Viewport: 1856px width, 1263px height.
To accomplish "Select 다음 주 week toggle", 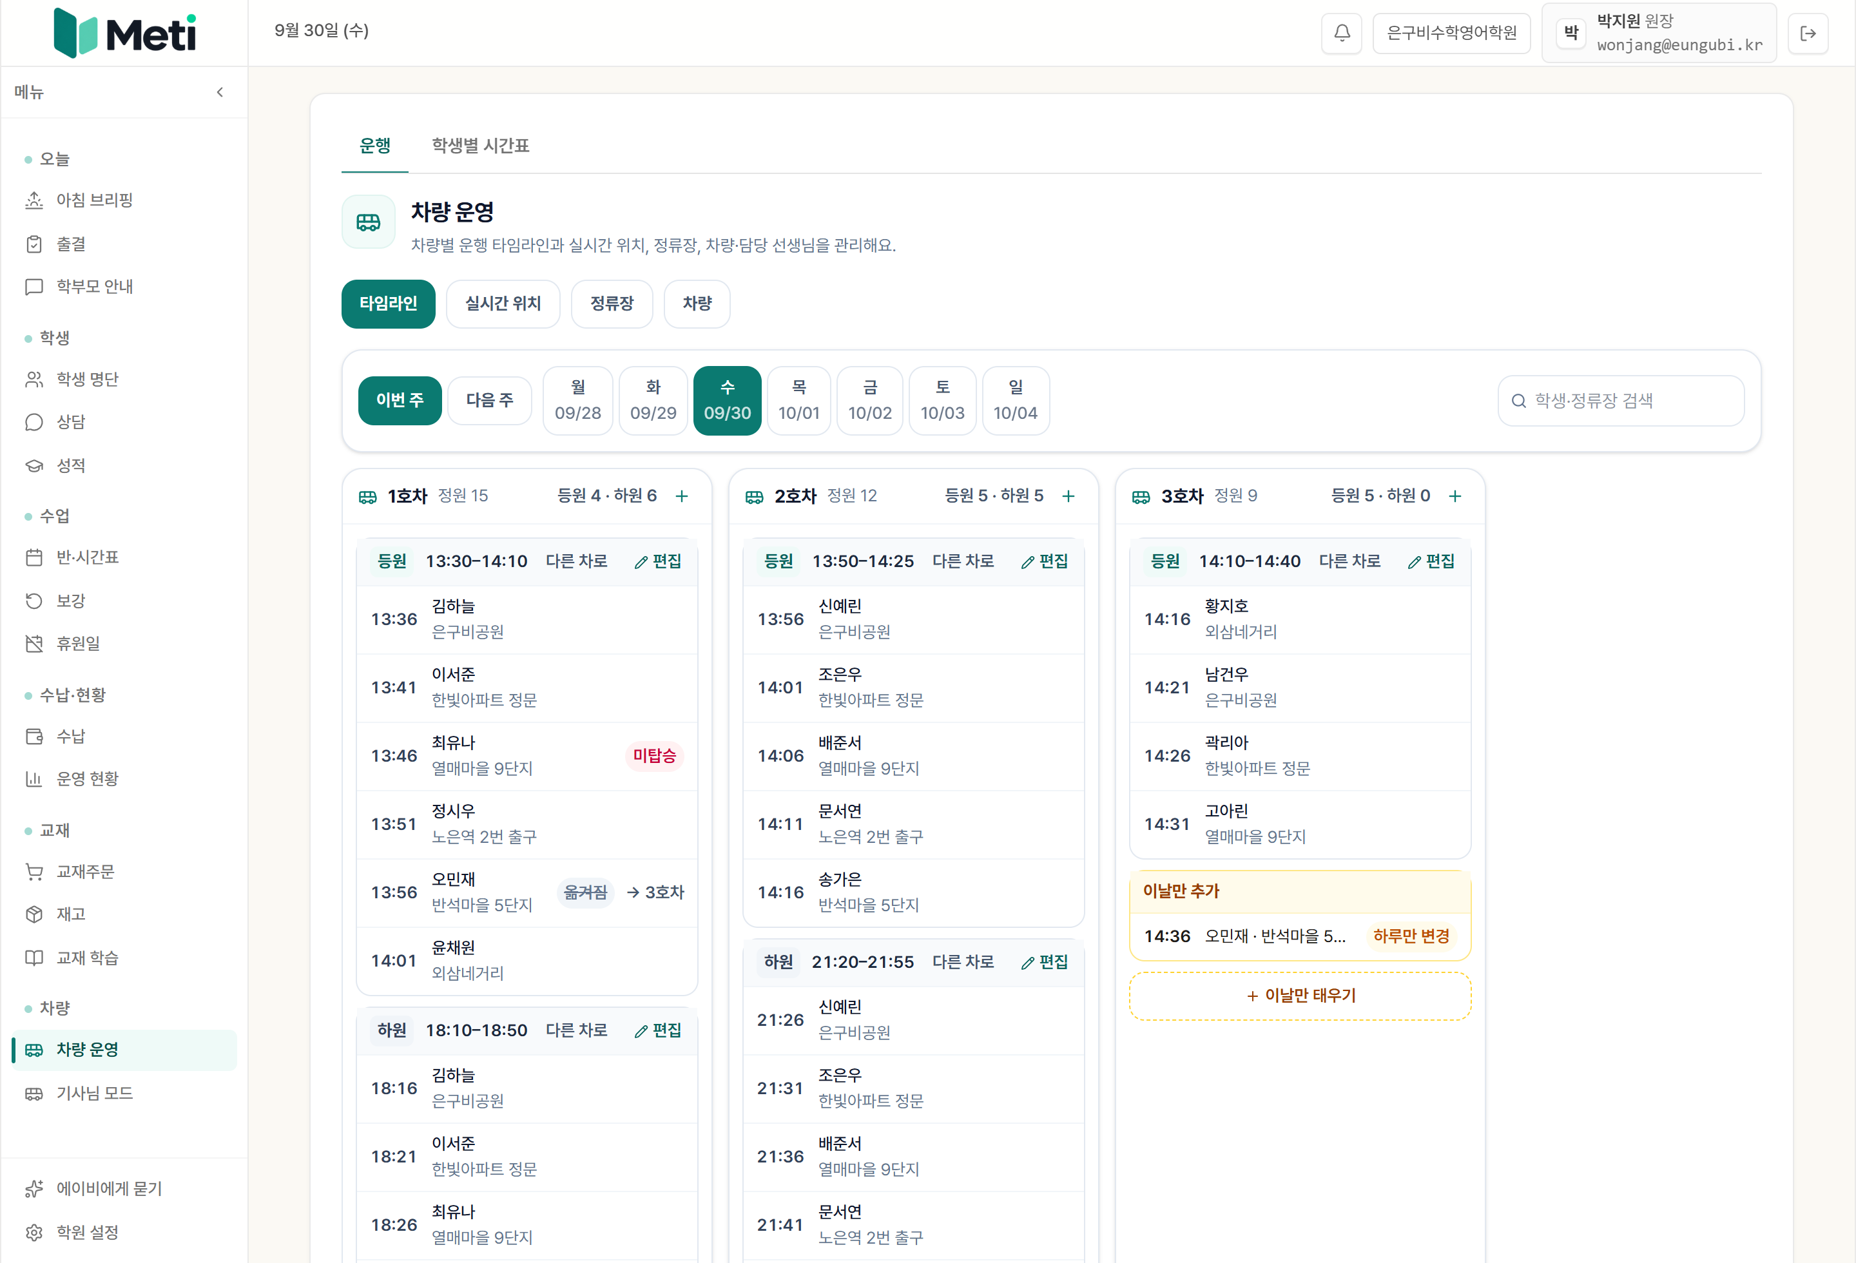I will 490,400.
